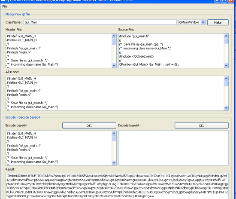Click into the ClassName input field
Image resolution: width=236 pixels, height=199 pixels.
tap(100, 22)
